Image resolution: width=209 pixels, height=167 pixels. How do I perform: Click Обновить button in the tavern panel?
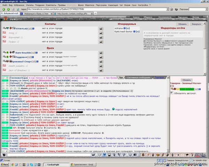tap(187, 80)
